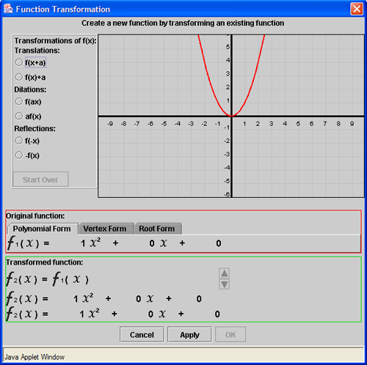Image resolution: width=367 pixels, height=365 pixels.
Task: Select the -f(x) reflection option
Action: click(x=19, y=155)
